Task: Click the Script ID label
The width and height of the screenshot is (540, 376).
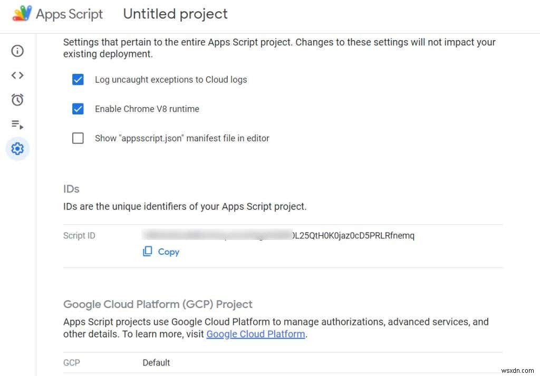Action: click(x=79, y=236)
